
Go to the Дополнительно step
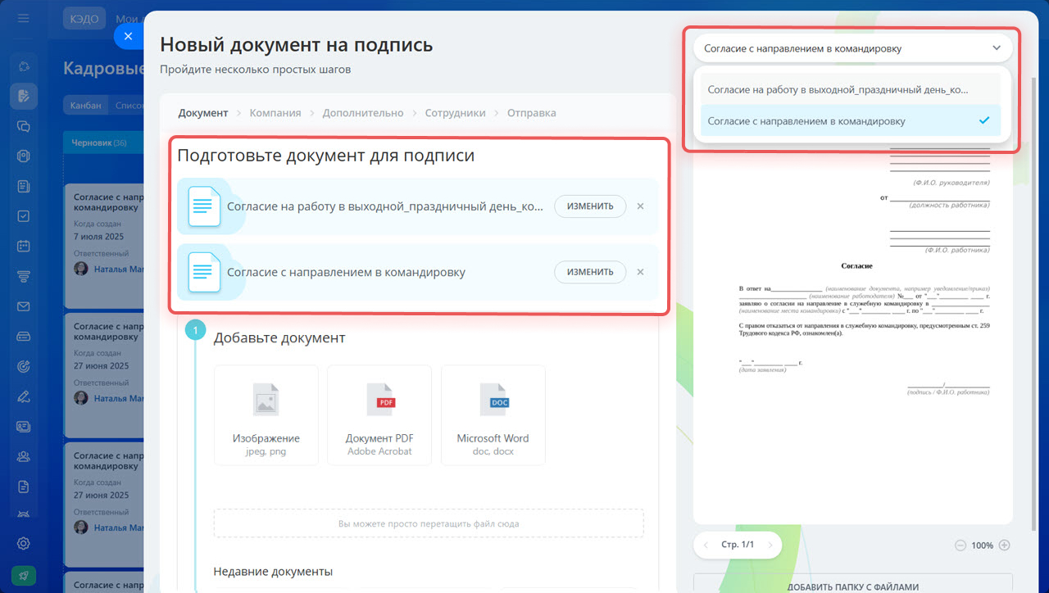tap(363, 113)
